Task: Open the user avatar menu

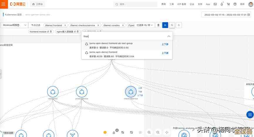Action: 250,4
